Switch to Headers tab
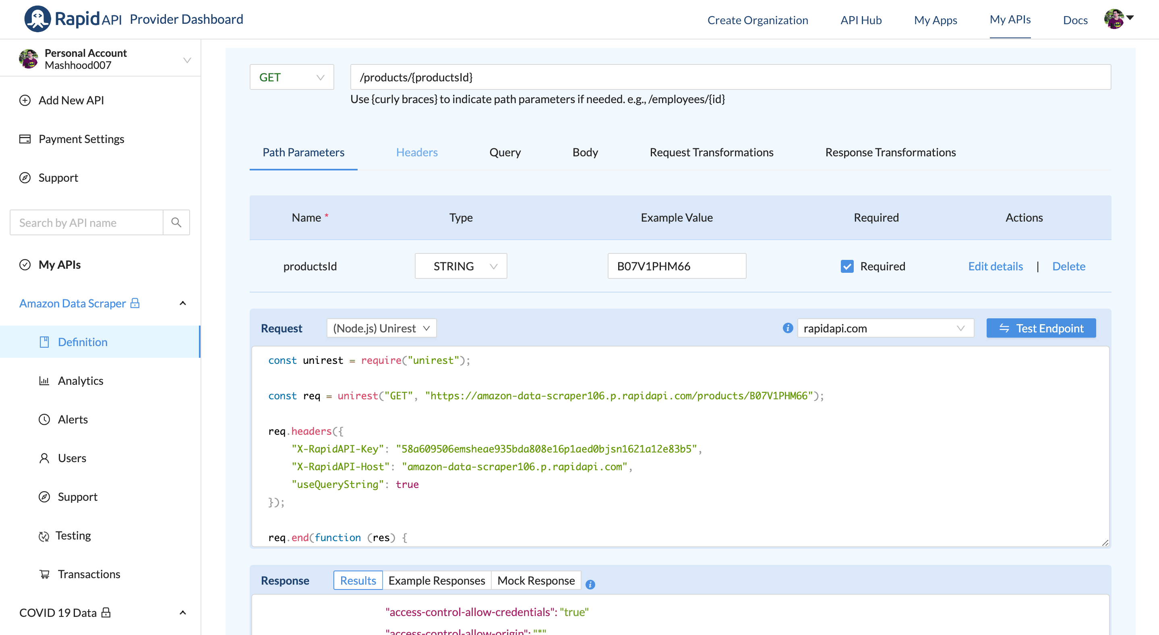The height and width of the screenshot is (635, 1159). point(417,152)
